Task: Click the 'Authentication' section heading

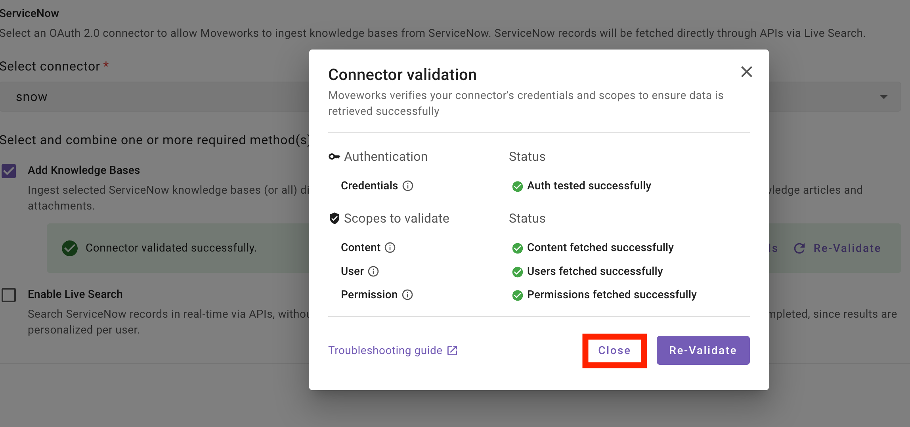Action: [386, 157]
